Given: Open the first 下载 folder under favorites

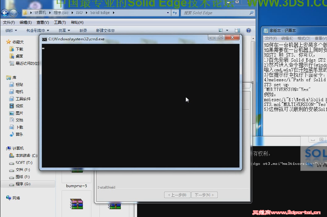Looking at the screenshot, I should (x=16, y=49).
